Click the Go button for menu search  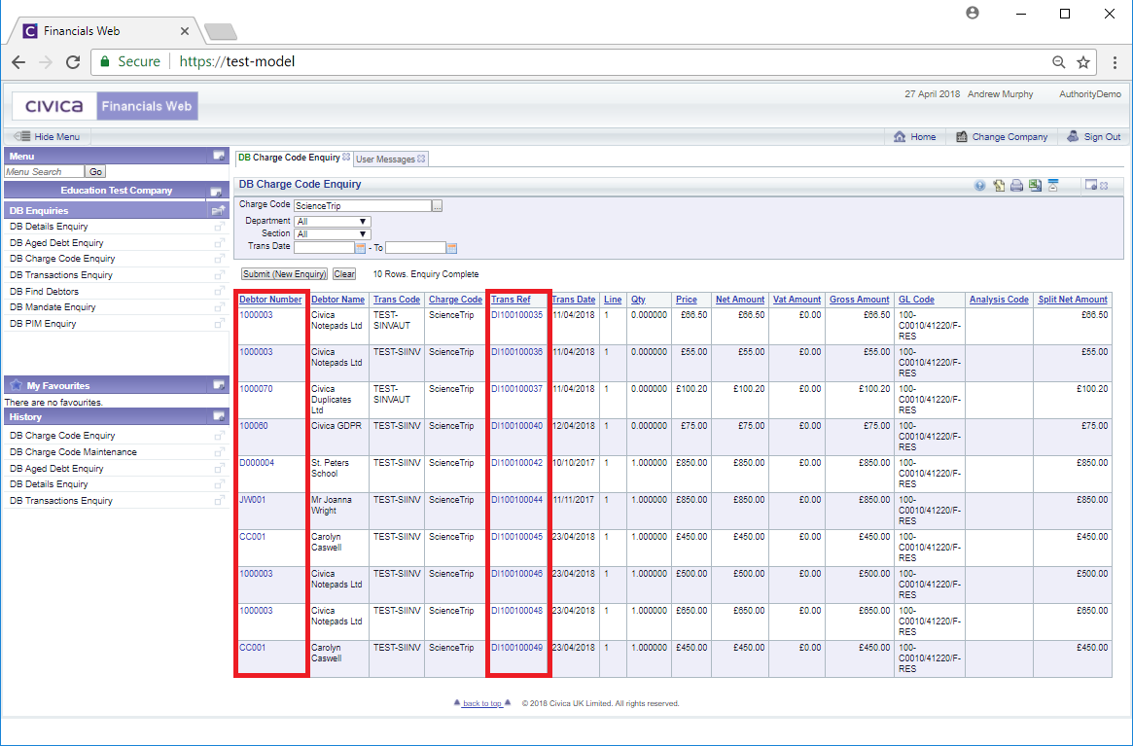coord(95,172)
